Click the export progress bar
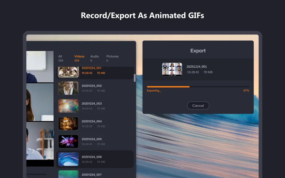 pos(198,87)
